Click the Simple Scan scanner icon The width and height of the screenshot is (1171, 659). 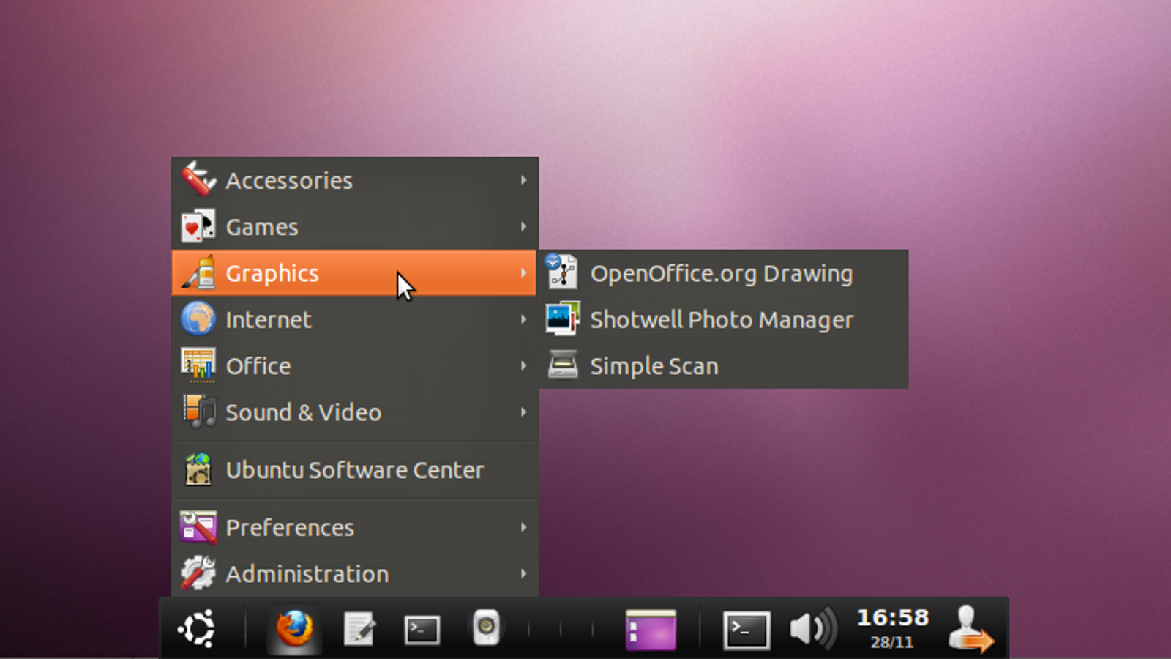(x=563, y=365)
